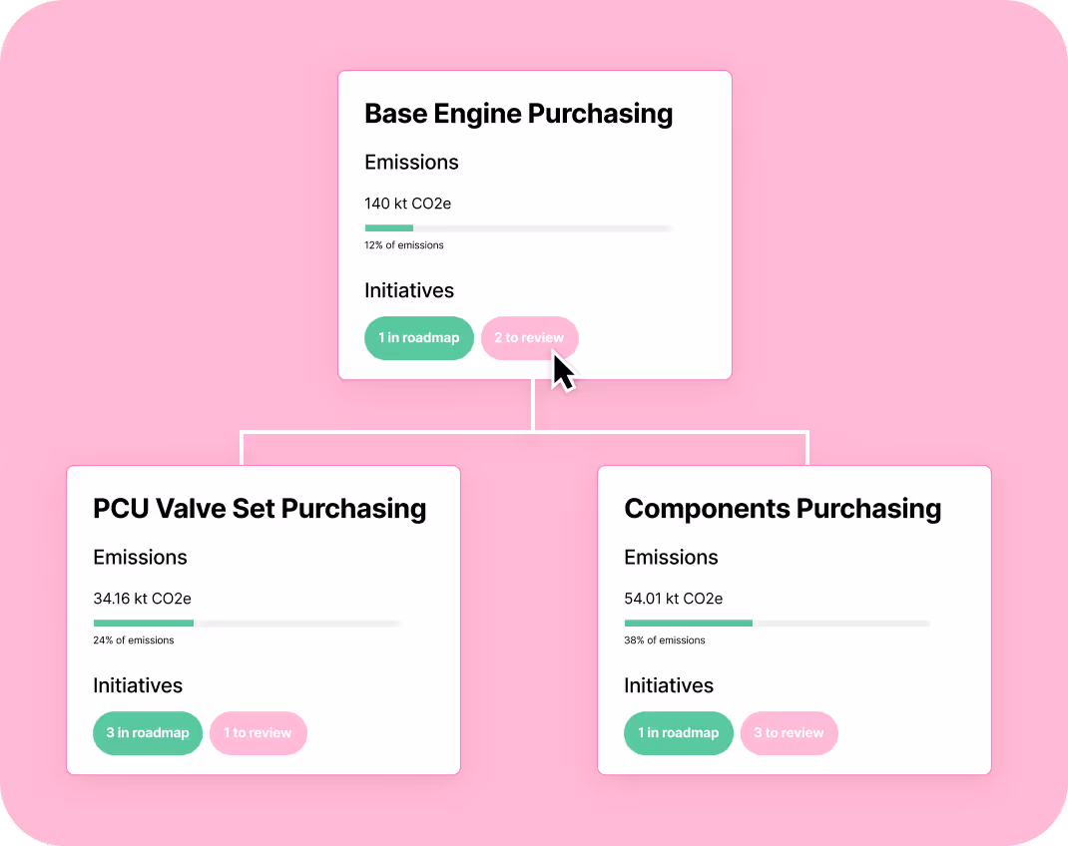This screenshot has height=846, width=1068.
Task: Click the Emissions heading on Base Engine card
Action: 411,162
